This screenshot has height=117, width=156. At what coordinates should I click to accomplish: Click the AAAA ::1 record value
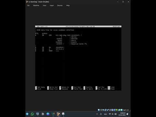[57, 51]
